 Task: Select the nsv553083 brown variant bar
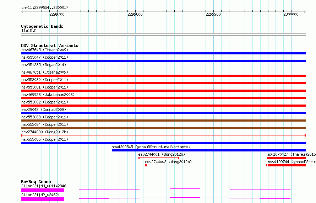tap(163, 121)
